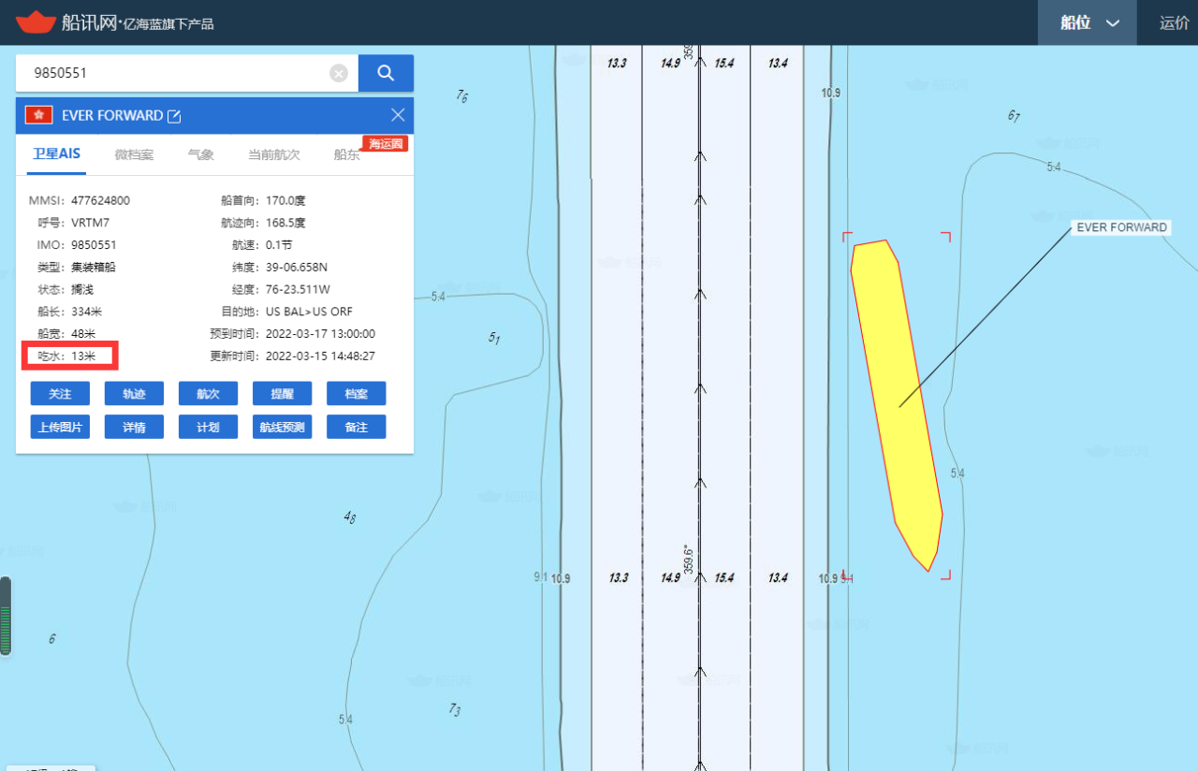Click the 航线预测 button
1198x771 pixels.
282,427
